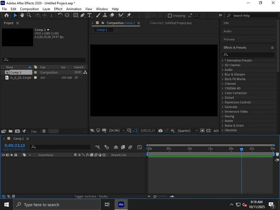Open the Layer menu

(x=46, y=9)
